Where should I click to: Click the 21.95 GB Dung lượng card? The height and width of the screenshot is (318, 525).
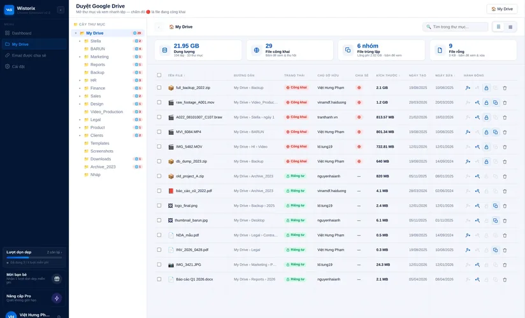coord(198,50)
